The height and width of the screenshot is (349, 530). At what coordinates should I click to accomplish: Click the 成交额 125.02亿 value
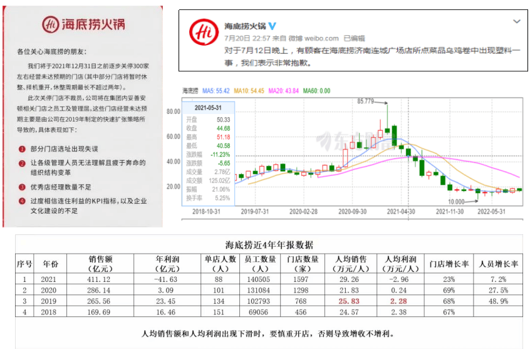[219, 180]
